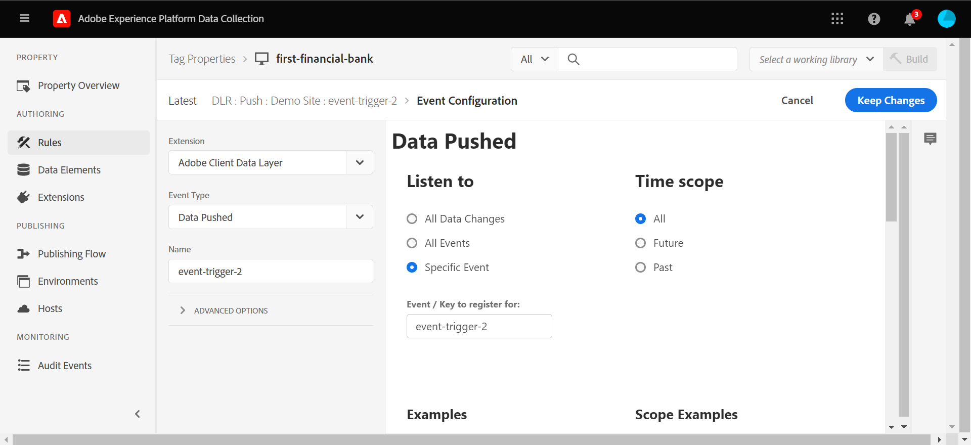Viewport: 971px width, 445px height.
Task: Click the first-financial-bank property name
Action: (x=324, y=59)
